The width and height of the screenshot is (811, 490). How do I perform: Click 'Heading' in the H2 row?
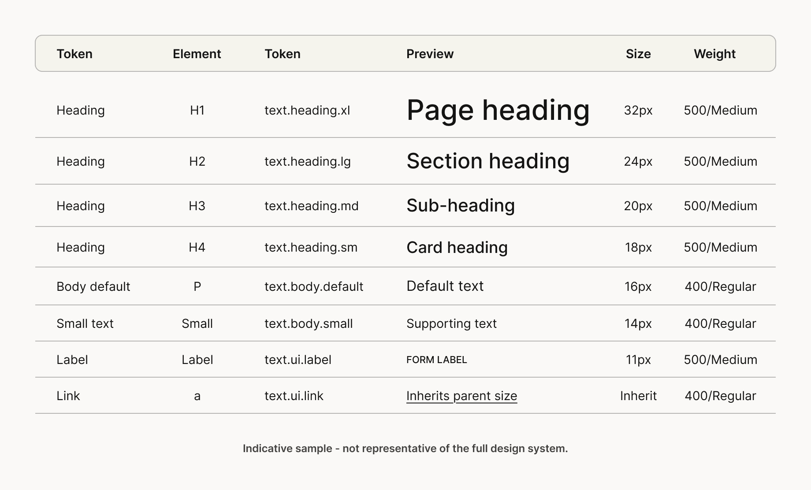point(81,161)
